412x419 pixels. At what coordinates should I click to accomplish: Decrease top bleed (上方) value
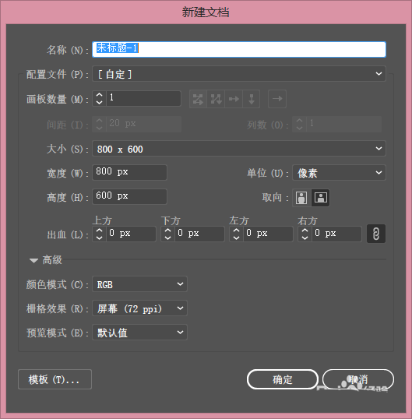coord(99,238)
